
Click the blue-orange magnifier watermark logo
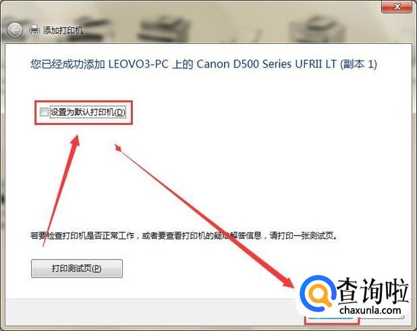[317, 293]
